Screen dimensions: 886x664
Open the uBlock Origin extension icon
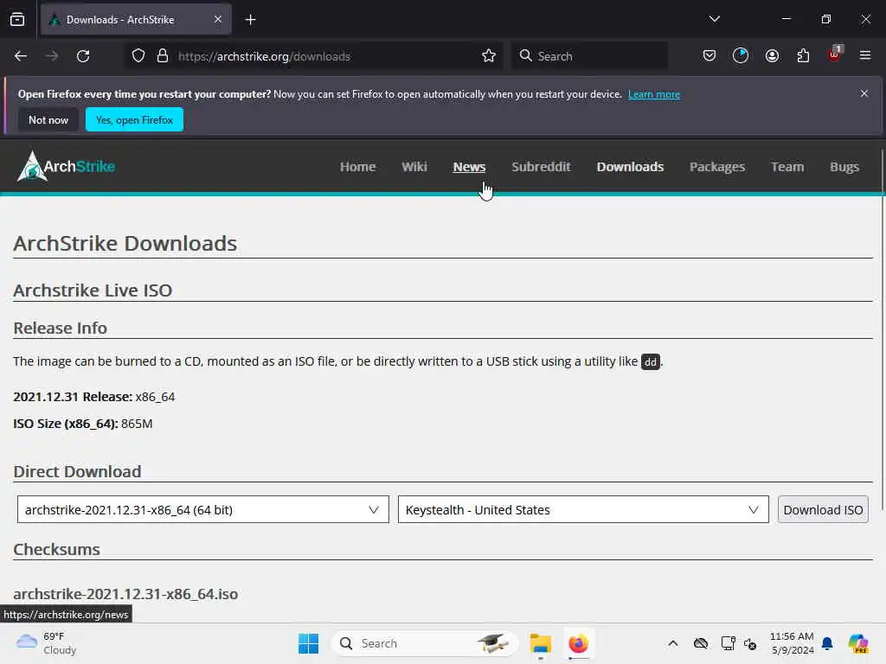[x=835, y=54]
